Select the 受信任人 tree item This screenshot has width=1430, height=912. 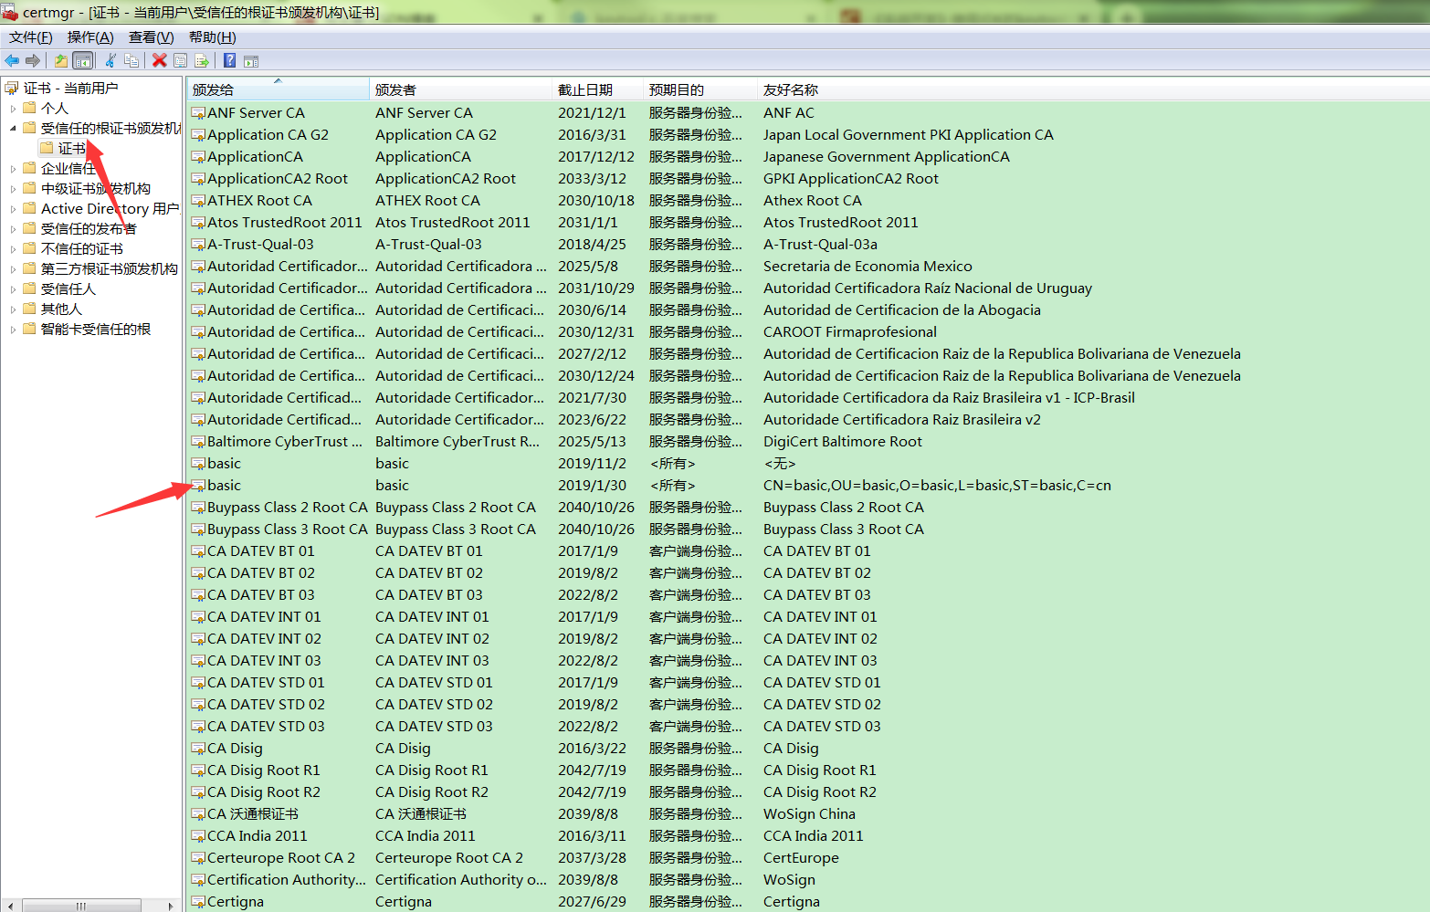(x=68, y=288)
